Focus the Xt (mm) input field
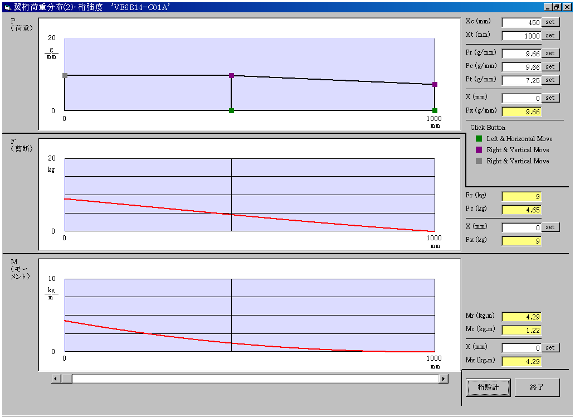 coord(522,36)
